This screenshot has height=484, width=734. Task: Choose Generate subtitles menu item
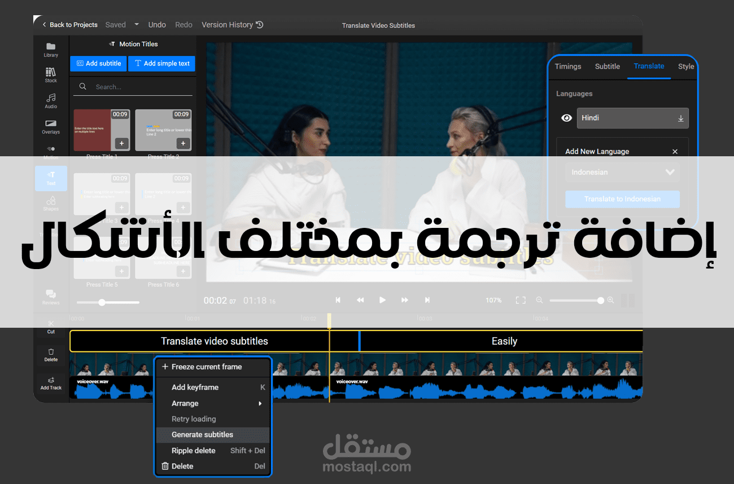coord(213,435)
